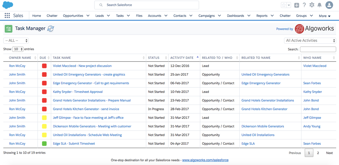Focus the table Search input box

pos(318,49)
